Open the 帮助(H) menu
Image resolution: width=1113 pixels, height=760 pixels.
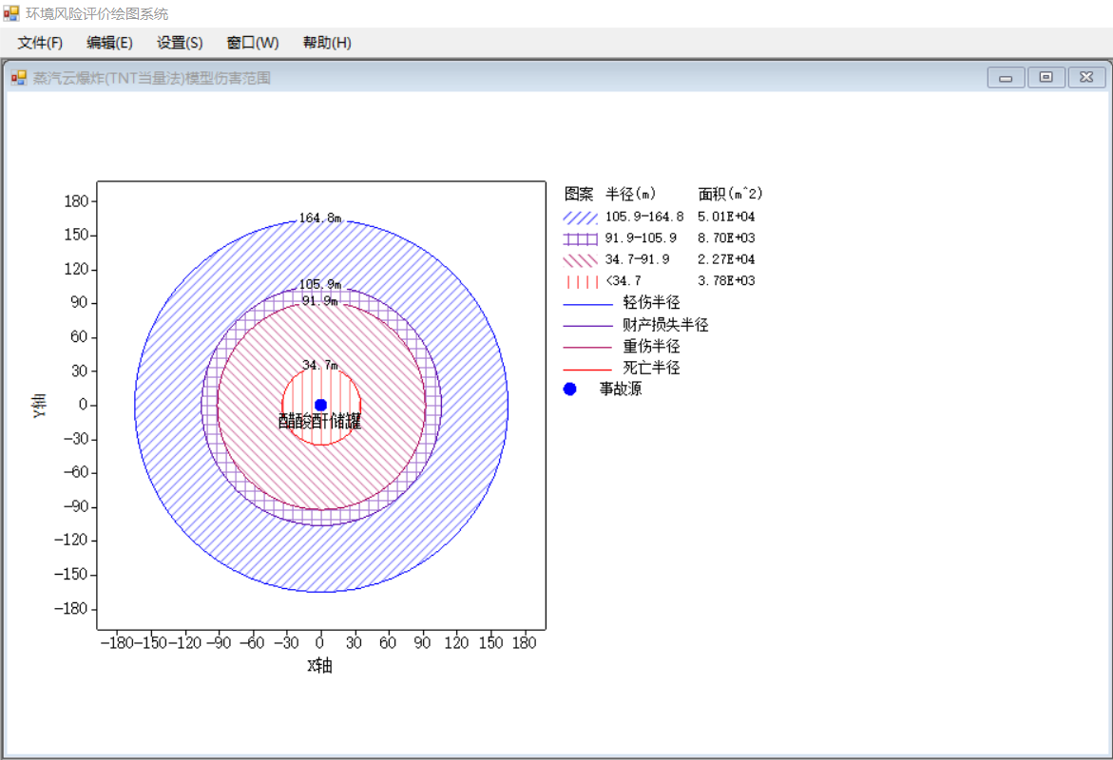(327, 43)
